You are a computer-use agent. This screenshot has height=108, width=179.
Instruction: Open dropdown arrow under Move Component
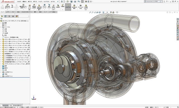34,10
